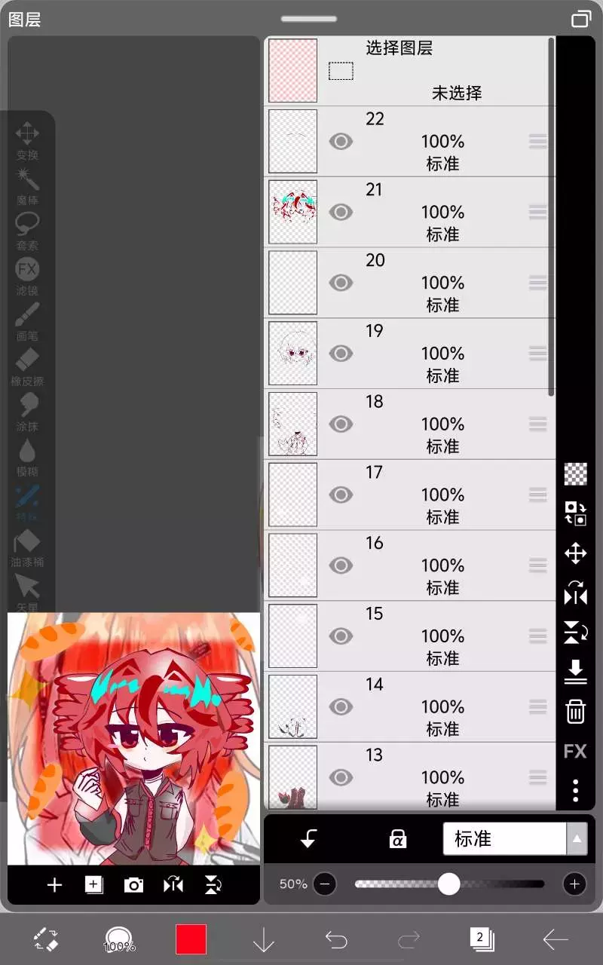This screenshot has width=603, height=965.
Task: Flip layer horizontally using right sidebar icon
Action: coord(575,593)
